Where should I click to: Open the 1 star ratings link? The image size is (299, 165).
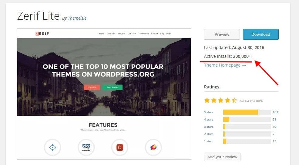point(208,141)
